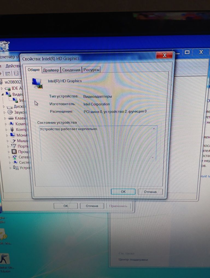The image size is (210, 278).
Task: Expand the Мони tree node
Action: click(7, 135)
